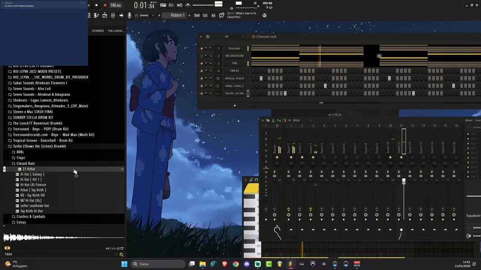Open THE LUNCH browser tab
Screen dimensions: 481x270
[x=115, y=31]
